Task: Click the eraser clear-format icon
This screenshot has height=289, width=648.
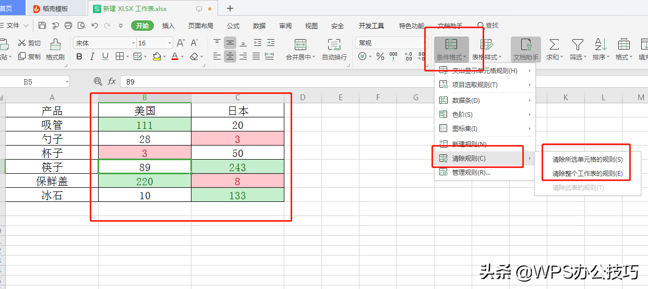Action: pyautogui.click(x=194, y=56)
